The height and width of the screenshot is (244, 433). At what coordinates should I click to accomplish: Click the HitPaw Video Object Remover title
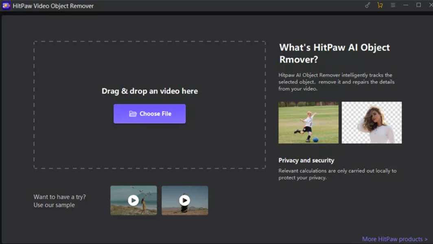point(53,6)
